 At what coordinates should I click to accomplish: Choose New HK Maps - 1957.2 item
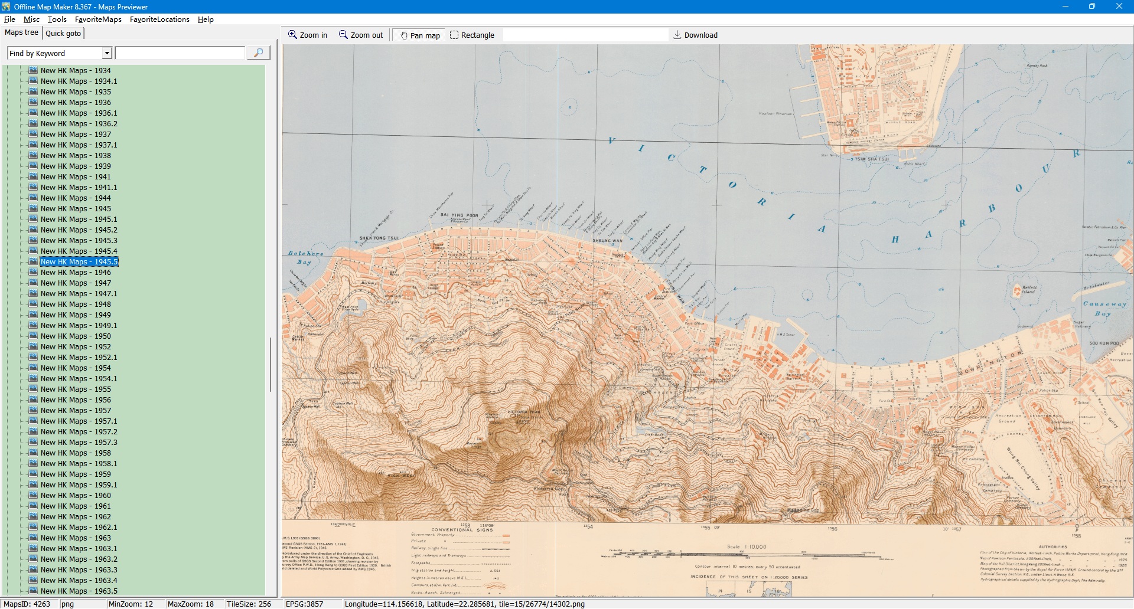click(79, 432)
